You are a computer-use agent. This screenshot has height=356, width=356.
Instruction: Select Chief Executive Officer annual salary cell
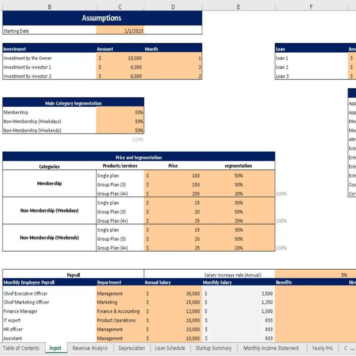[x=173, y=293]
